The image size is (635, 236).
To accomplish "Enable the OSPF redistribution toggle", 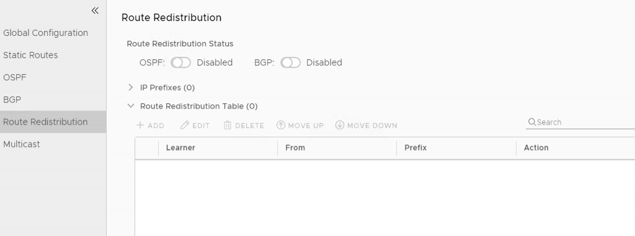I will tap(180, 62).
